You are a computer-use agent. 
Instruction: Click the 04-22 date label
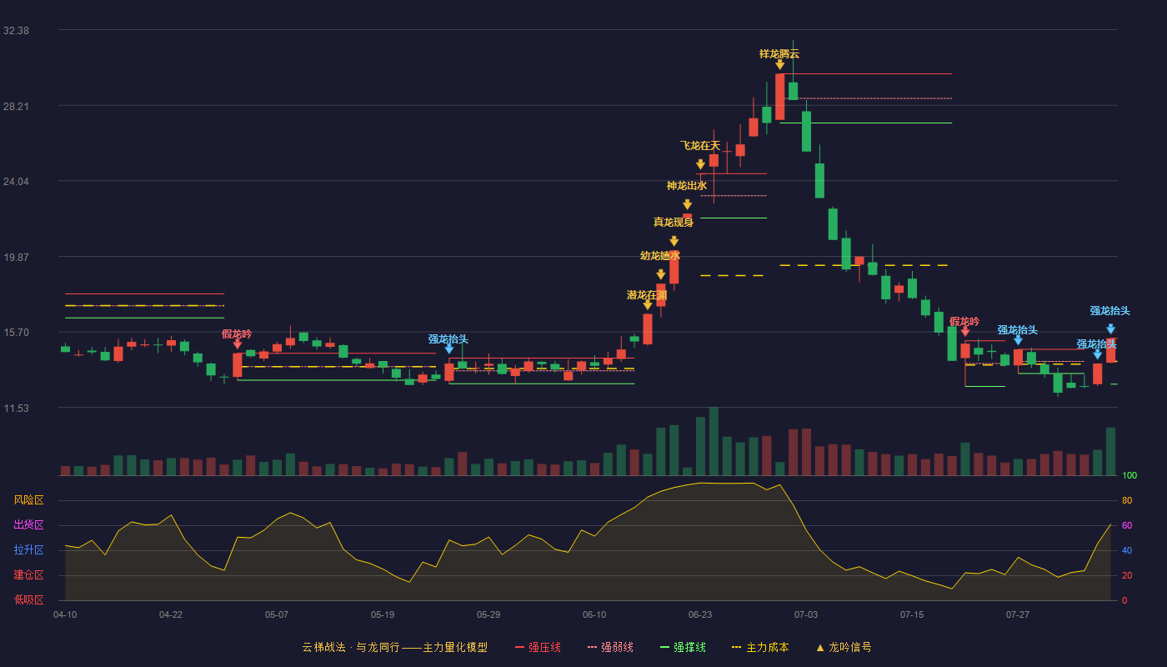coord(171,614)
